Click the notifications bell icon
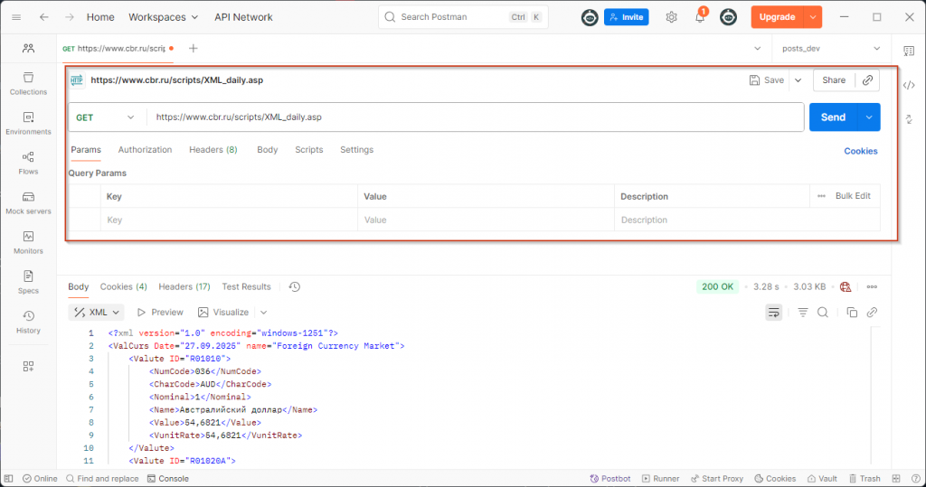Screen dimensions: 926x487 point(699,17)
